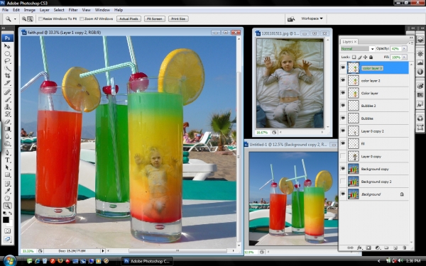Toggle Lock all padlock button

click(371, 57)
